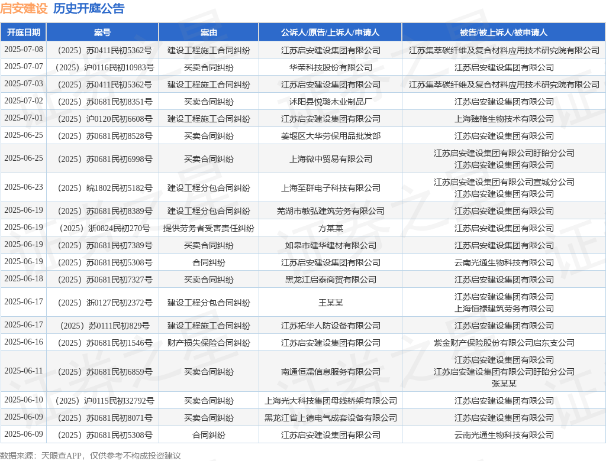Select the 开庭日期 column header
This screenshot has height=461, width=606.
coord(24,33)
